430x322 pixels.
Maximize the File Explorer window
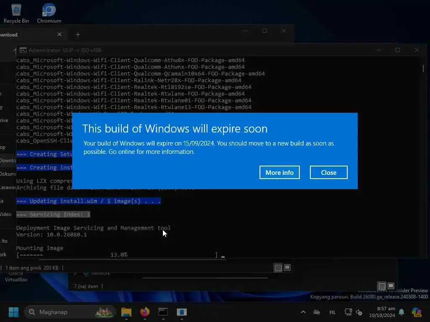(x=265, y=31)
